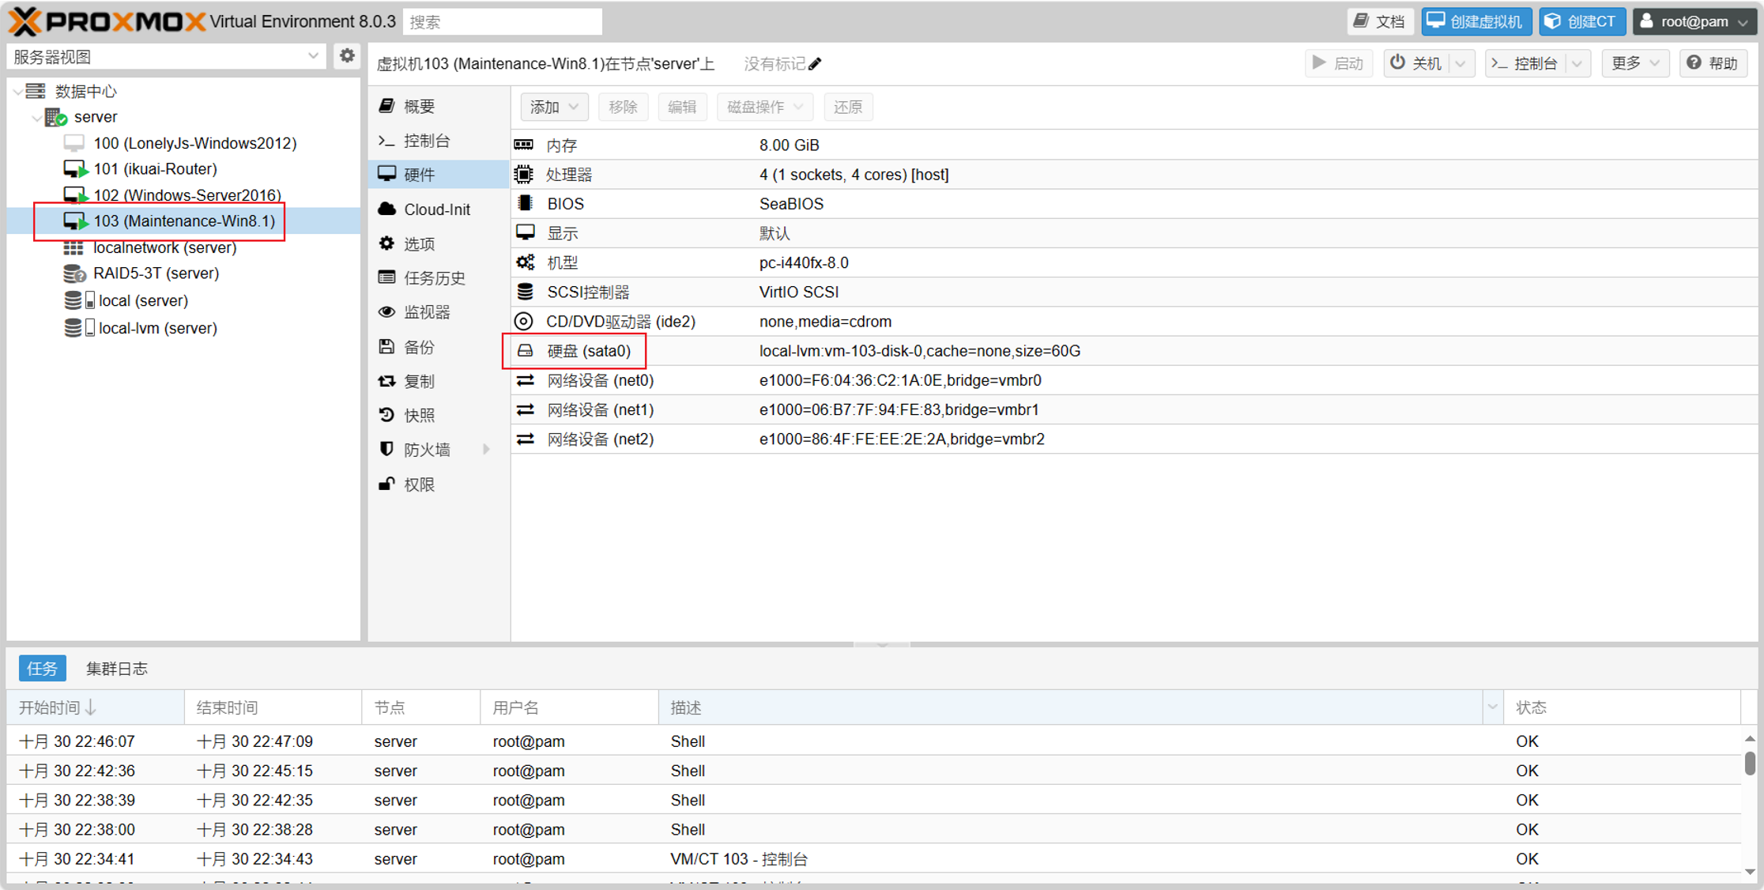Click the pencil icon to edit tags

click(816, 64)
